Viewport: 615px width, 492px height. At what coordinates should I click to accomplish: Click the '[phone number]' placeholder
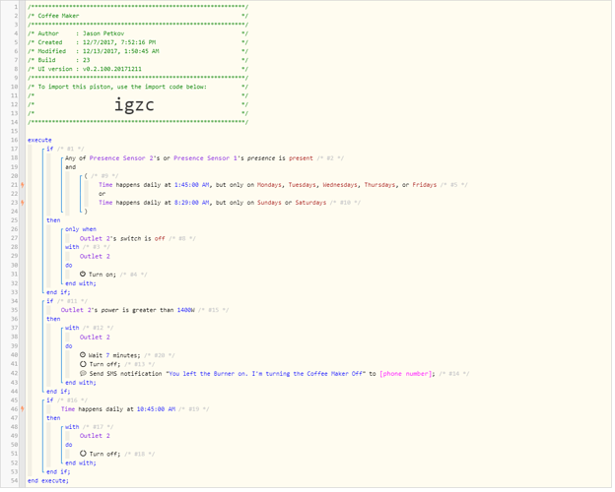pyautogui.click(x=405, y=374)
